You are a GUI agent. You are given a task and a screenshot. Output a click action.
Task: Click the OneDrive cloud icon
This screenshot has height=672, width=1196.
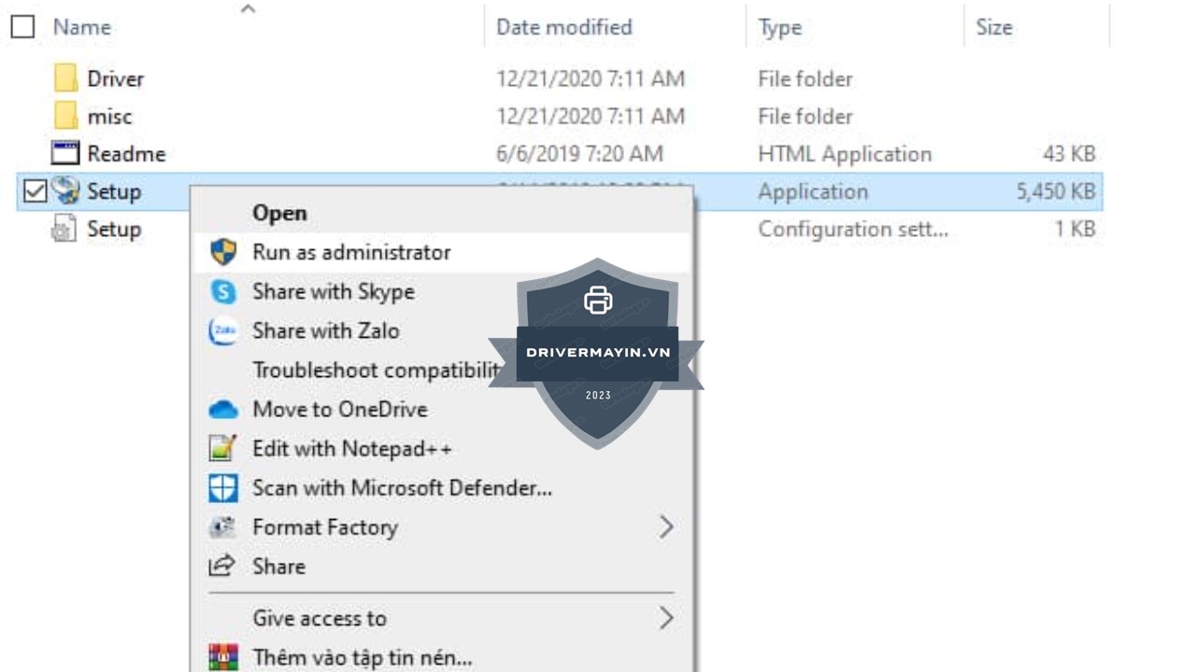pos(222,410)
